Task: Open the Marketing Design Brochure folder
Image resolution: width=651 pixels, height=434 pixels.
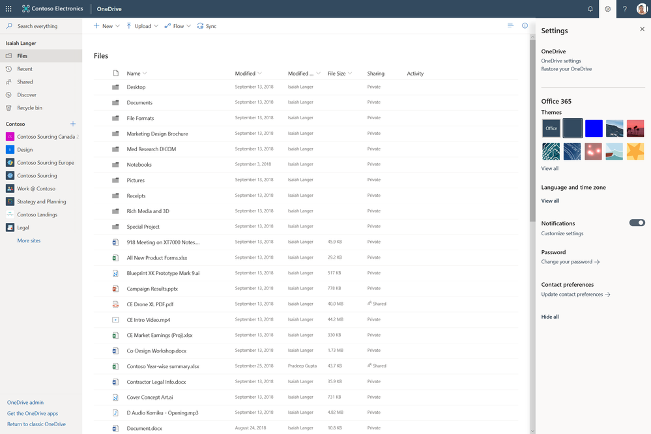Action: pyautogui.click(x=157, y=134)
